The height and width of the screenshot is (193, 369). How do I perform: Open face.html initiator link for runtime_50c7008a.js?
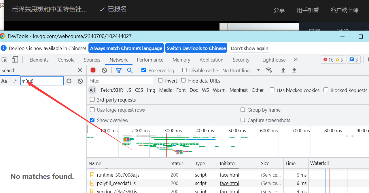click(x=230, y=175)
